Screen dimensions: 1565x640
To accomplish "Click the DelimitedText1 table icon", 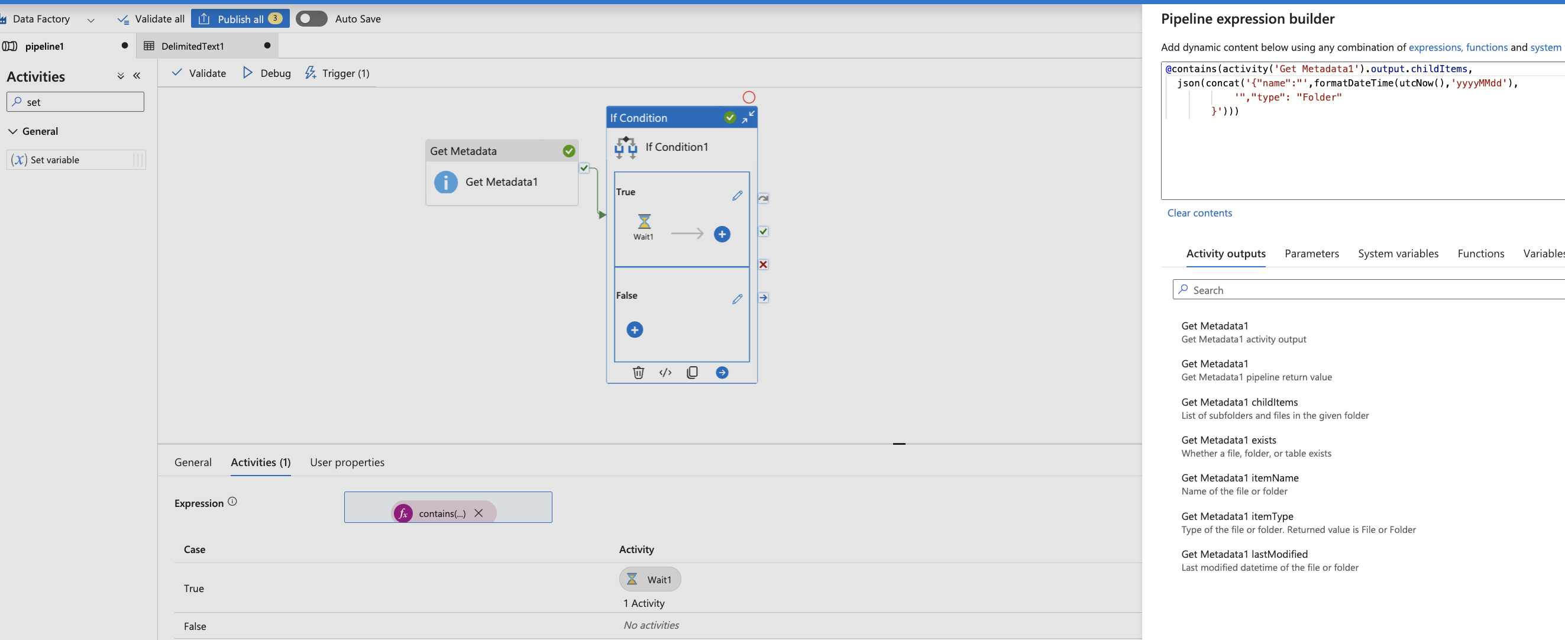I will tap(149, 46).
